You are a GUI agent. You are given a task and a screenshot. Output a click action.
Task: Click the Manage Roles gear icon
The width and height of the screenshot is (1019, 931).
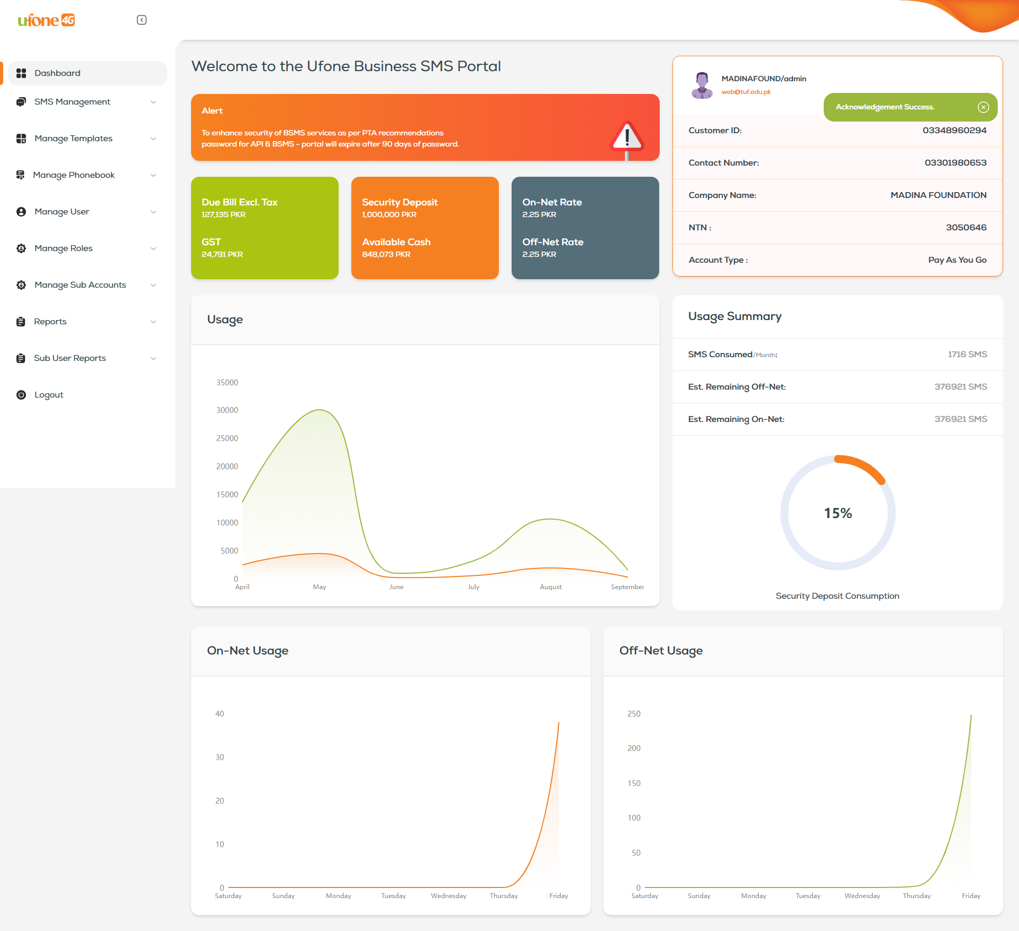pos(21,248)
